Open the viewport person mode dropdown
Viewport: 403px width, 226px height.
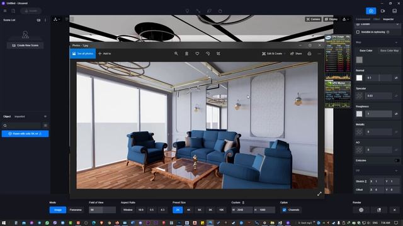(346, 19)
